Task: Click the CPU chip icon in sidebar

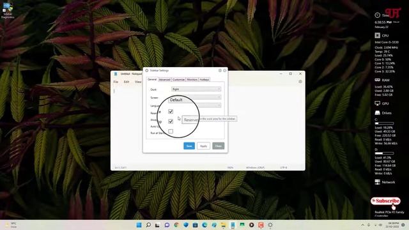Action: point(377,35)
